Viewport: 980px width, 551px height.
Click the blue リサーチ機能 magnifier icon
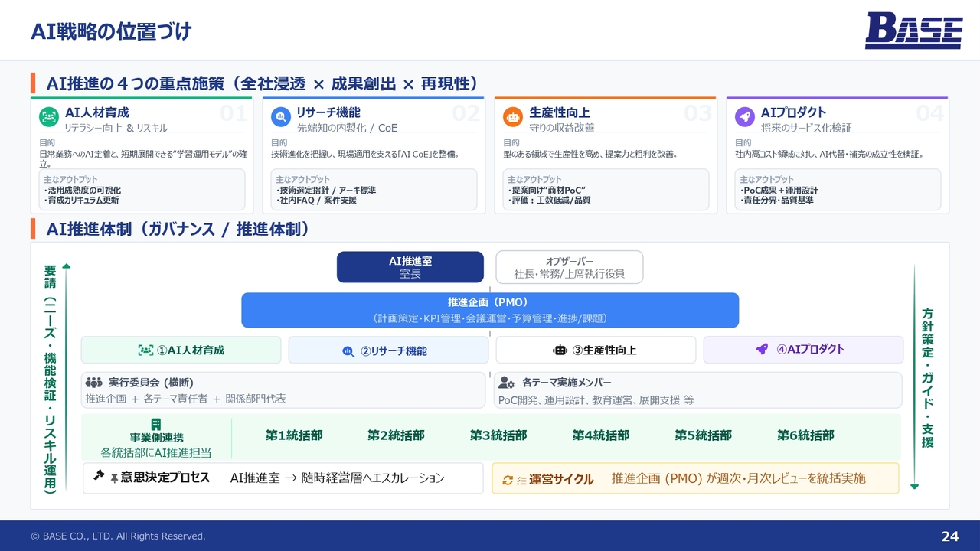tap(281, 117)
